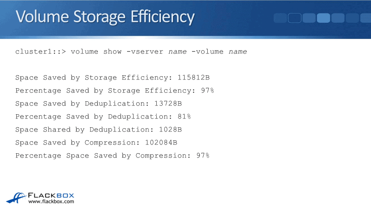Click the Percentage Space Saved by Compression line
The width and height of the screenshot is (371, 209).
tap(112, 156)
